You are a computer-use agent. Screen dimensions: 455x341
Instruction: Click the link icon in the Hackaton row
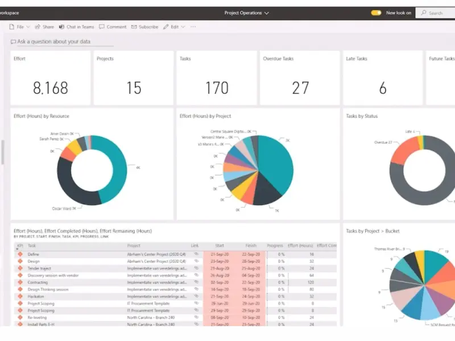point(196,296)
